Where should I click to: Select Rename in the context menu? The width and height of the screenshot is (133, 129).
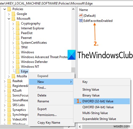pos(51,101)
